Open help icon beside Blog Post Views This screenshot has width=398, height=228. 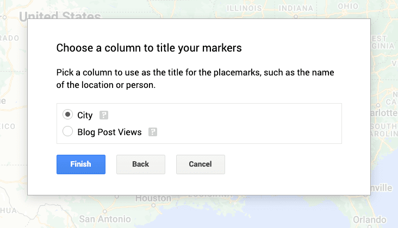point(153,131)
